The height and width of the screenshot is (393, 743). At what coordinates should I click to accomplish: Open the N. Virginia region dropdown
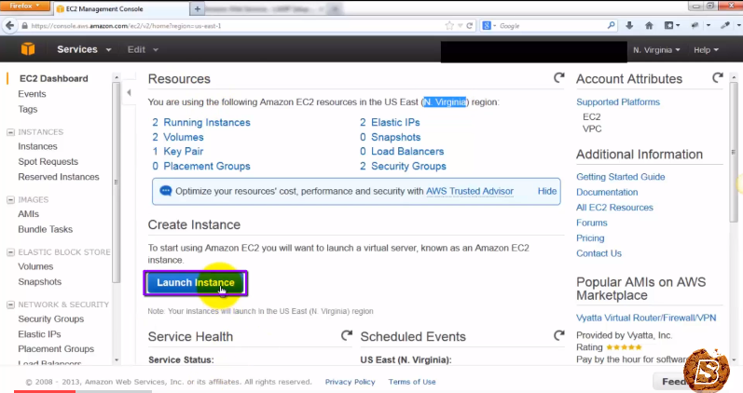coord(656,49)
